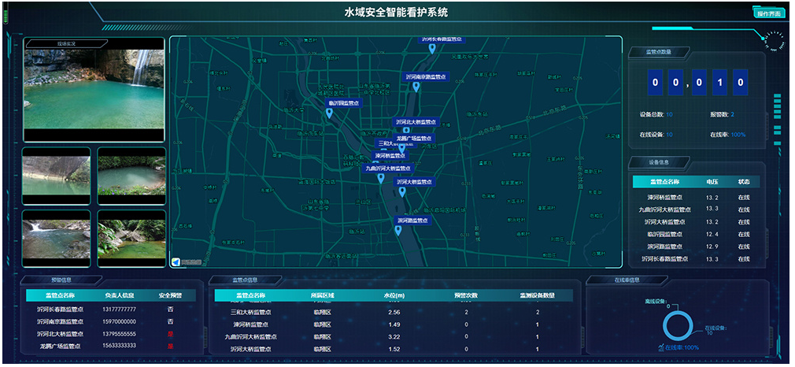Click the 九曲沂河大桥监管点 location pin
Viewport: 795px width, 367px height.
click(x=381, y=179)
